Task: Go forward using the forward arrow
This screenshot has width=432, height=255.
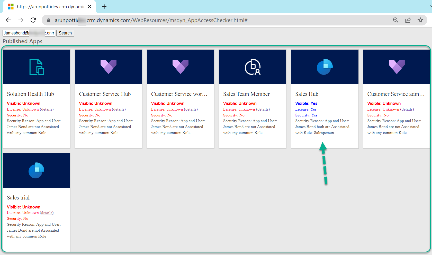Action: click(21, 20)
